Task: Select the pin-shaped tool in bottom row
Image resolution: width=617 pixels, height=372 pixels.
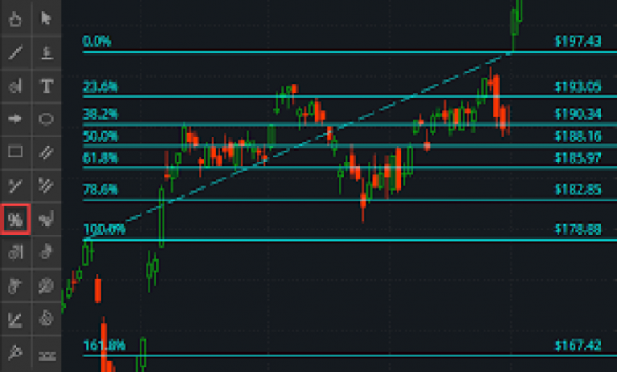Action: pyautogui.click(x=15, y=353)
